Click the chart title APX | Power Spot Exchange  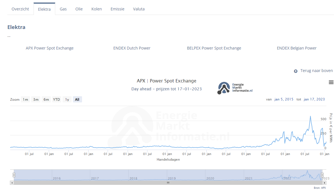tap(167, 81)
